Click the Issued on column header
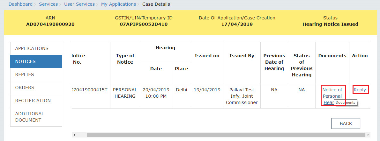Screen dimensions: 380x141 click(207, 56)
